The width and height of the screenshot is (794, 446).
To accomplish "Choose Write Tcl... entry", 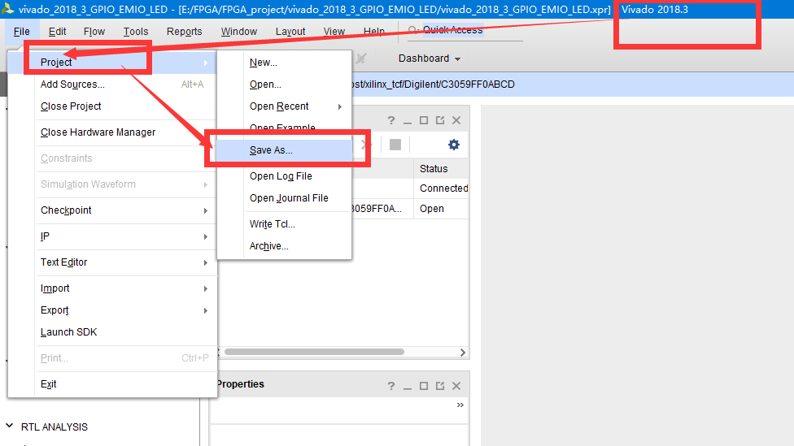I will (284, 224).
